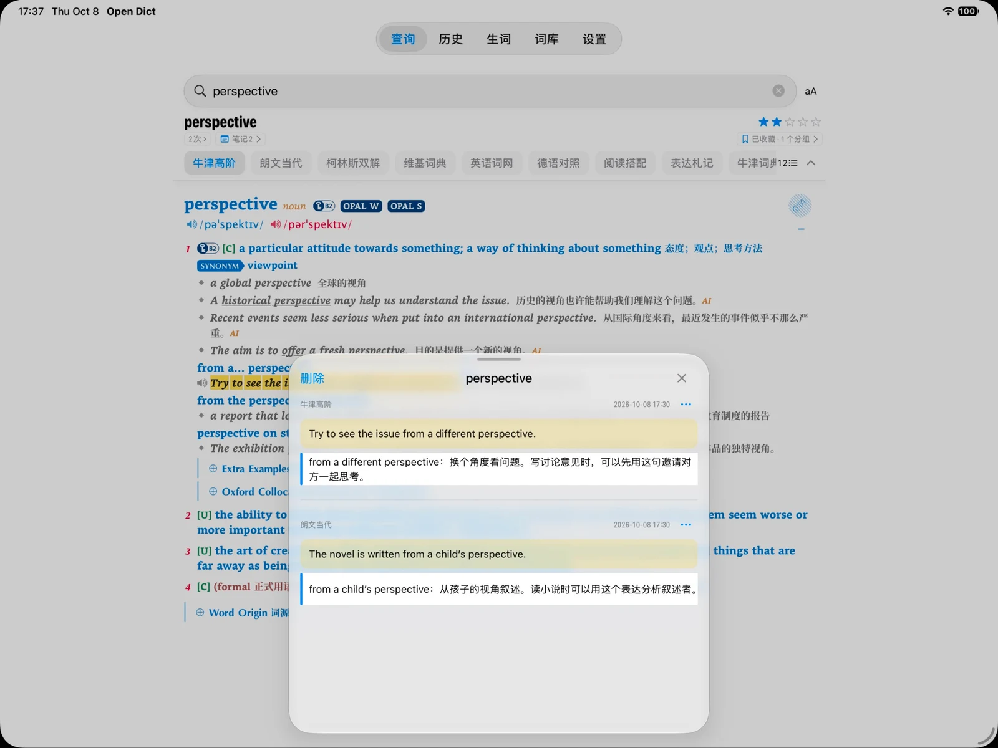Screen dimensions: 998x748
Task: Tap the perspective search input field
Action: (x=490, y=91)
